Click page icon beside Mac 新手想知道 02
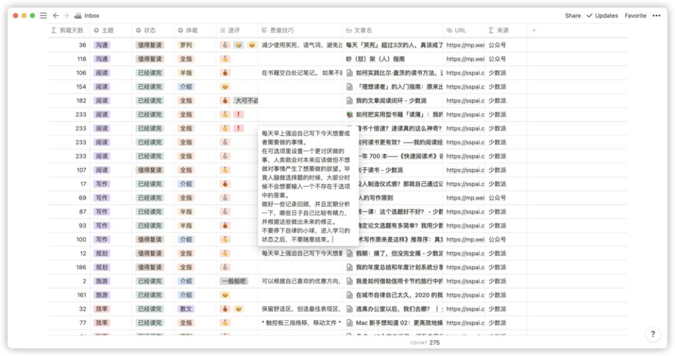Viewport: 675px width, 356px height. click(x=350, y=322)
